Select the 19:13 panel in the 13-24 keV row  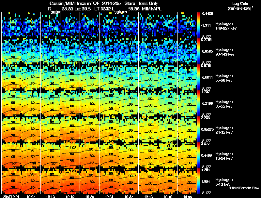[51, 155]
